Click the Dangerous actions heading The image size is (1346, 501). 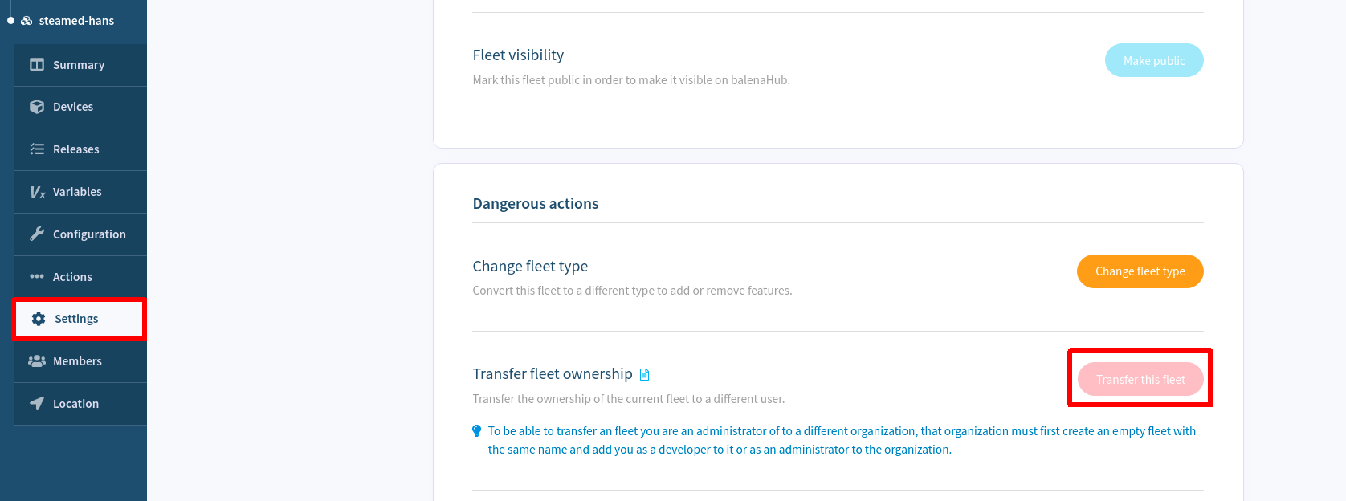coord(536,204)
